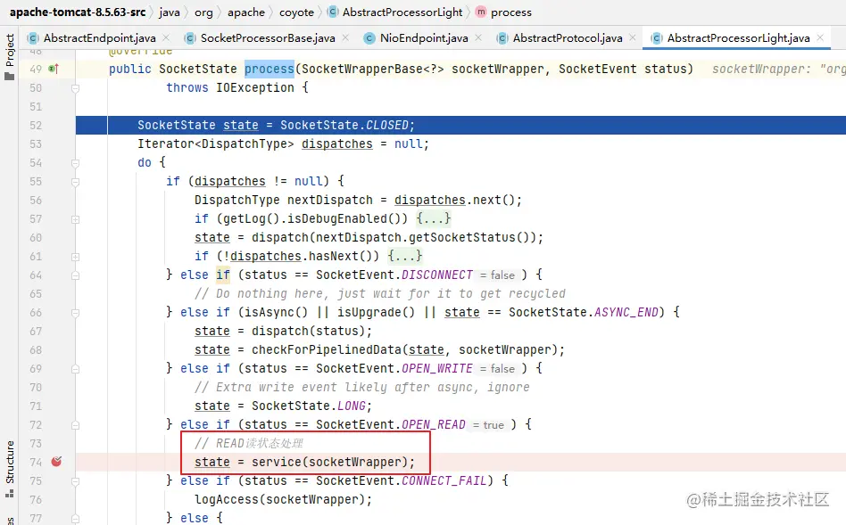Click CONNECT_FAIL constant on line 75
Image resolution: width=846 pixels, height=525 pixels.
click(x=444, y=480)
